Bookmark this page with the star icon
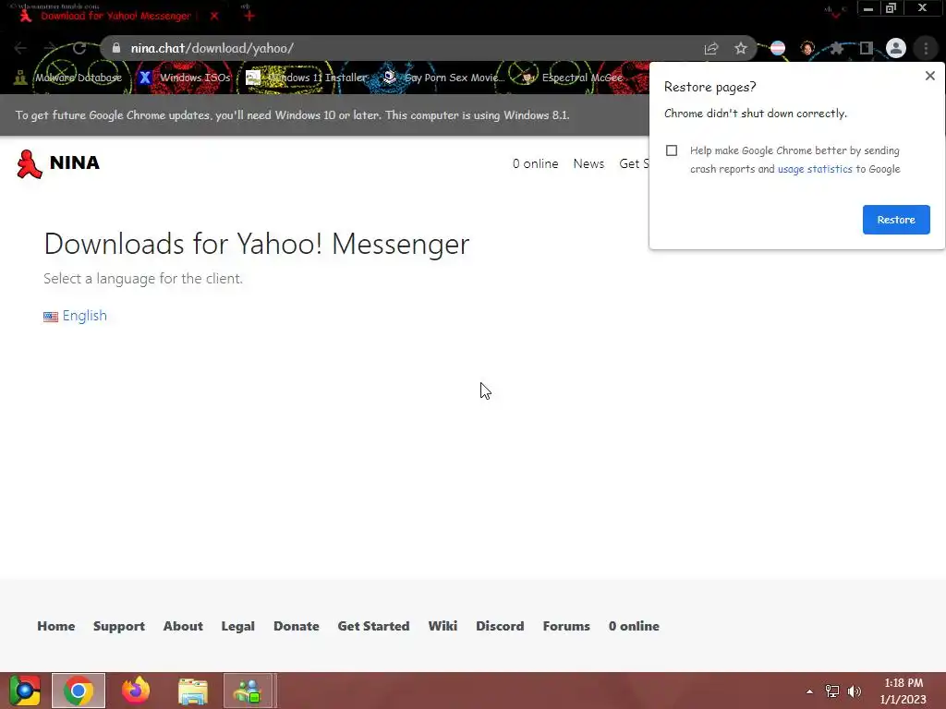The height and width of the screenshot is (709, 946). click(741, 48)
